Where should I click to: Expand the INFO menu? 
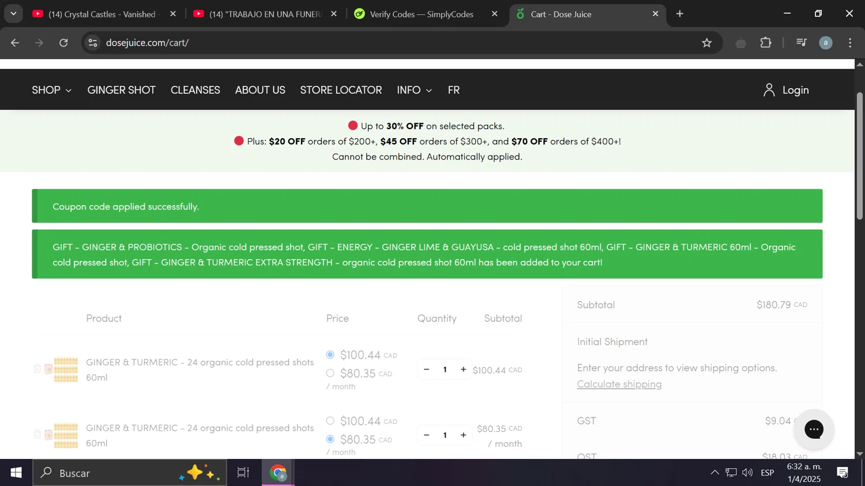pyautogui.click(x=414, y=90)
